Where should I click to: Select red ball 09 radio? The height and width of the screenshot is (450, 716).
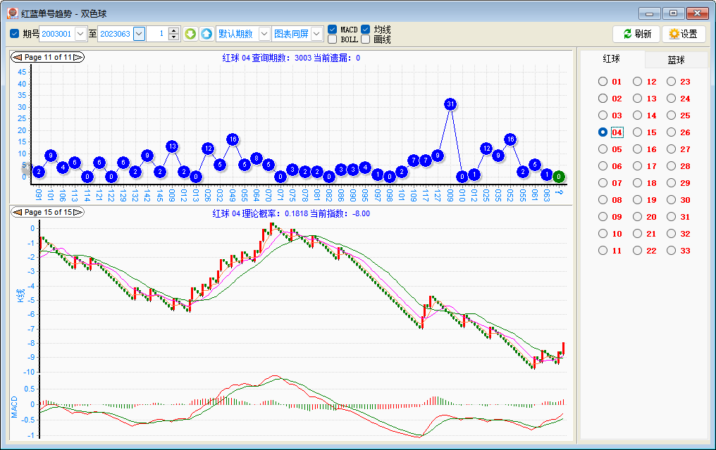point(603,216)
